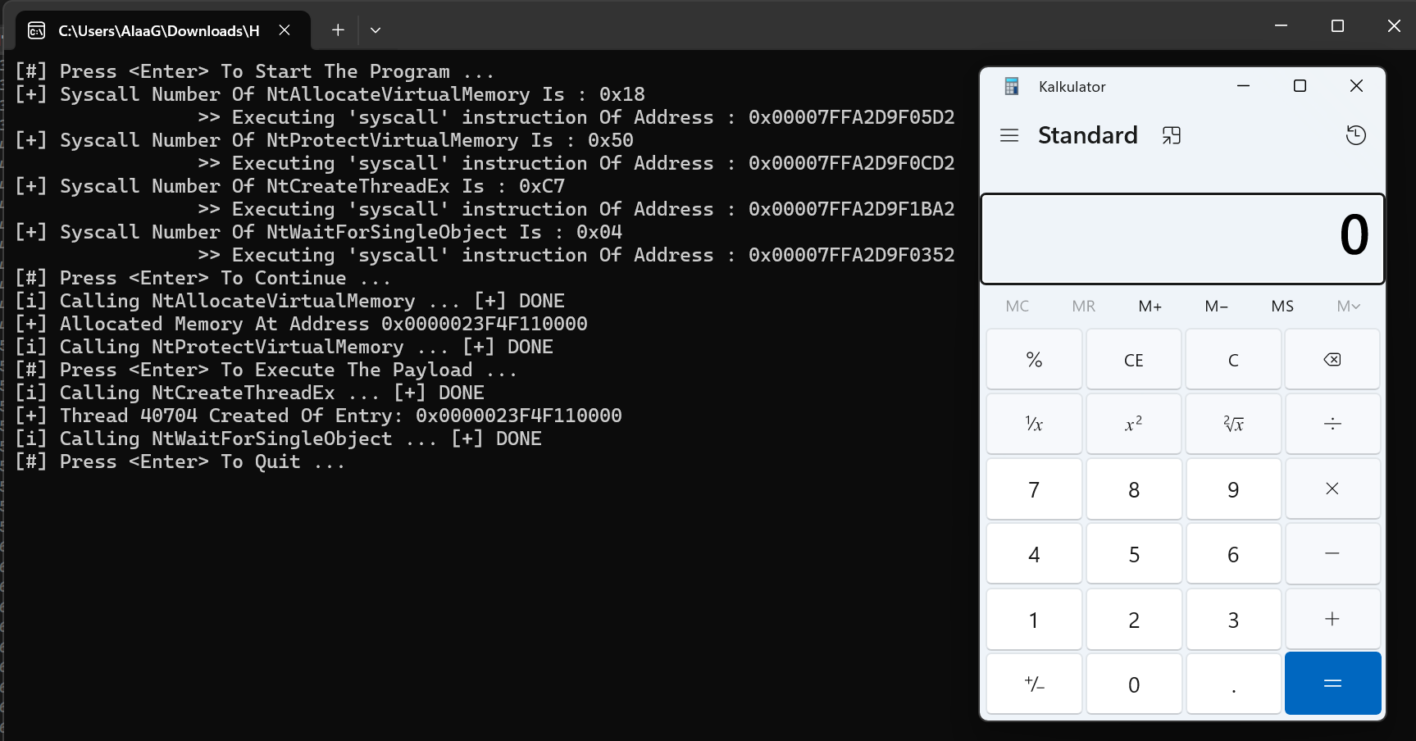Click the MS memory store button
The height and width of the screenshot is (741, 1416).
[x=1282, y=306]
